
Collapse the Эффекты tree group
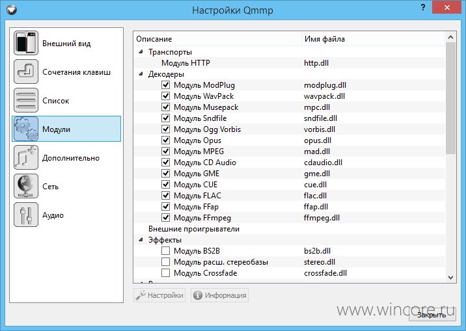click(141, 240)
